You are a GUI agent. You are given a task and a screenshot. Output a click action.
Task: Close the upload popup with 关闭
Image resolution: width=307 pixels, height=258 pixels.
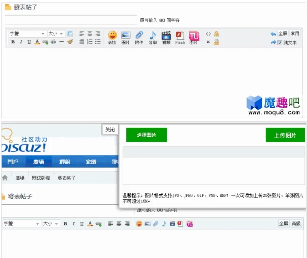[110, 130]
